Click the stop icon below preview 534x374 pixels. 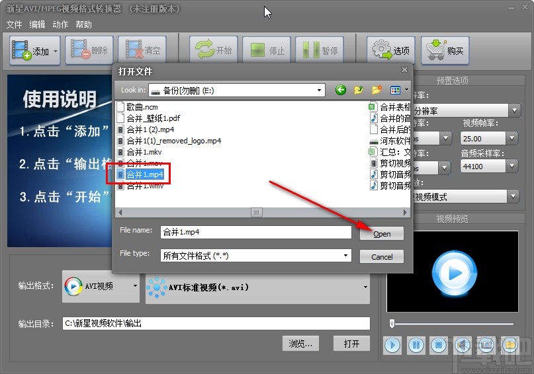click(439, 346)
